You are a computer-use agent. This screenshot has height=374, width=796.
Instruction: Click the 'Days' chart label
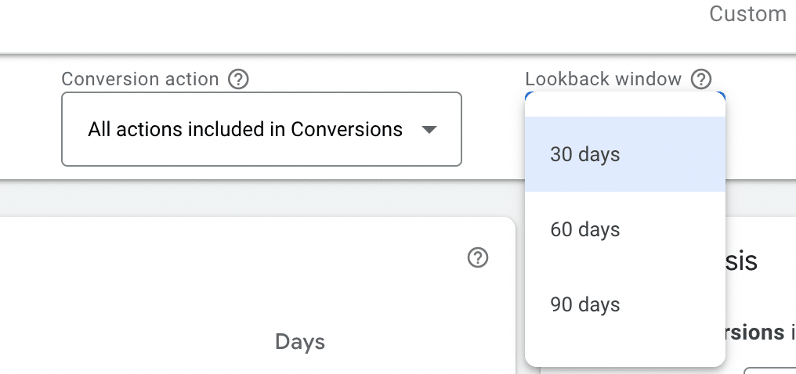point(300,342)
